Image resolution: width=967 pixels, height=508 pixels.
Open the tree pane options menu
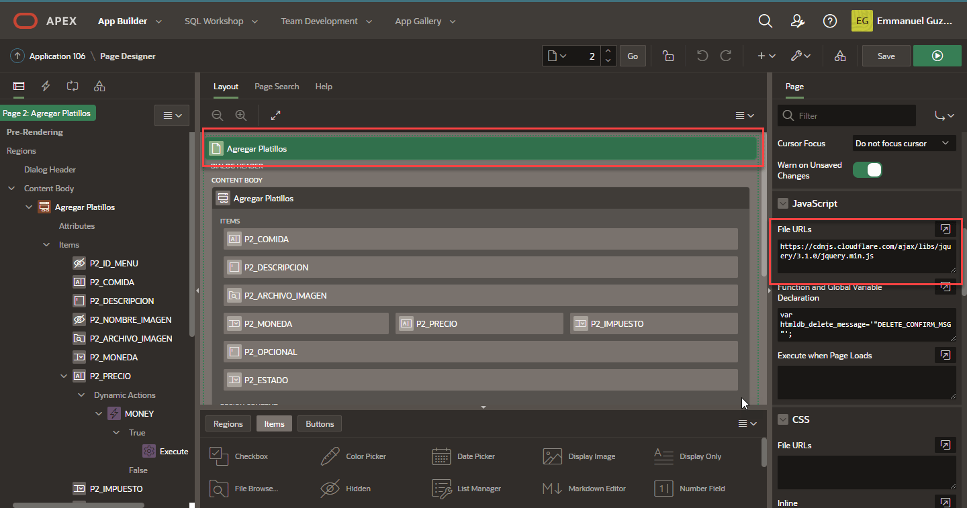tap(172, 115)
